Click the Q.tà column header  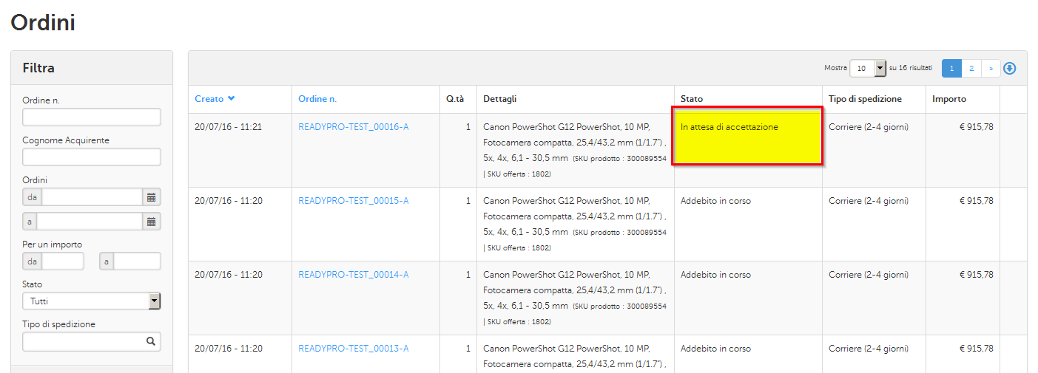point(455,99)
